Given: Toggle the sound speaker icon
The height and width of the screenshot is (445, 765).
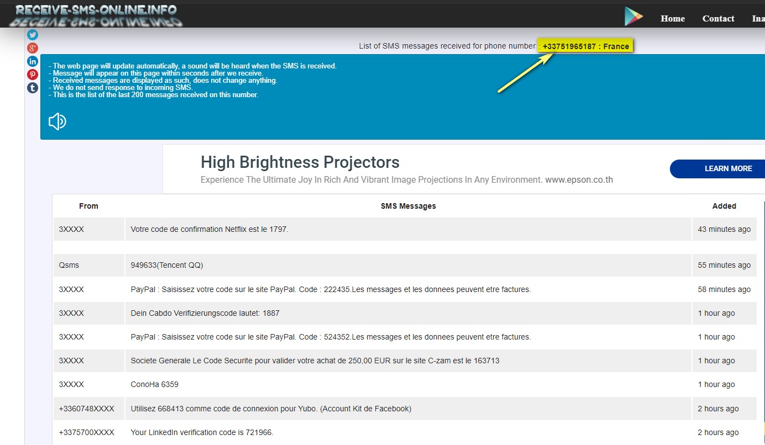Looking at the screenshot, I should (57, 121).
